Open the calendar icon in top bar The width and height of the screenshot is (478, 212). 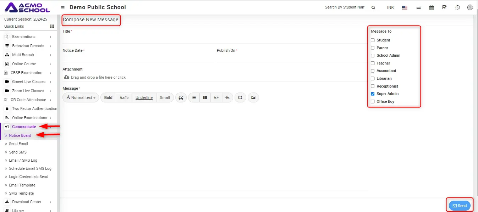(x=432, y=7)
